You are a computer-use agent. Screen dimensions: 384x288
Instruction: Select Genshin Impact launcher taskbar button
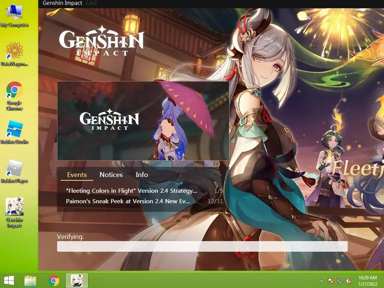click(76, 280)
